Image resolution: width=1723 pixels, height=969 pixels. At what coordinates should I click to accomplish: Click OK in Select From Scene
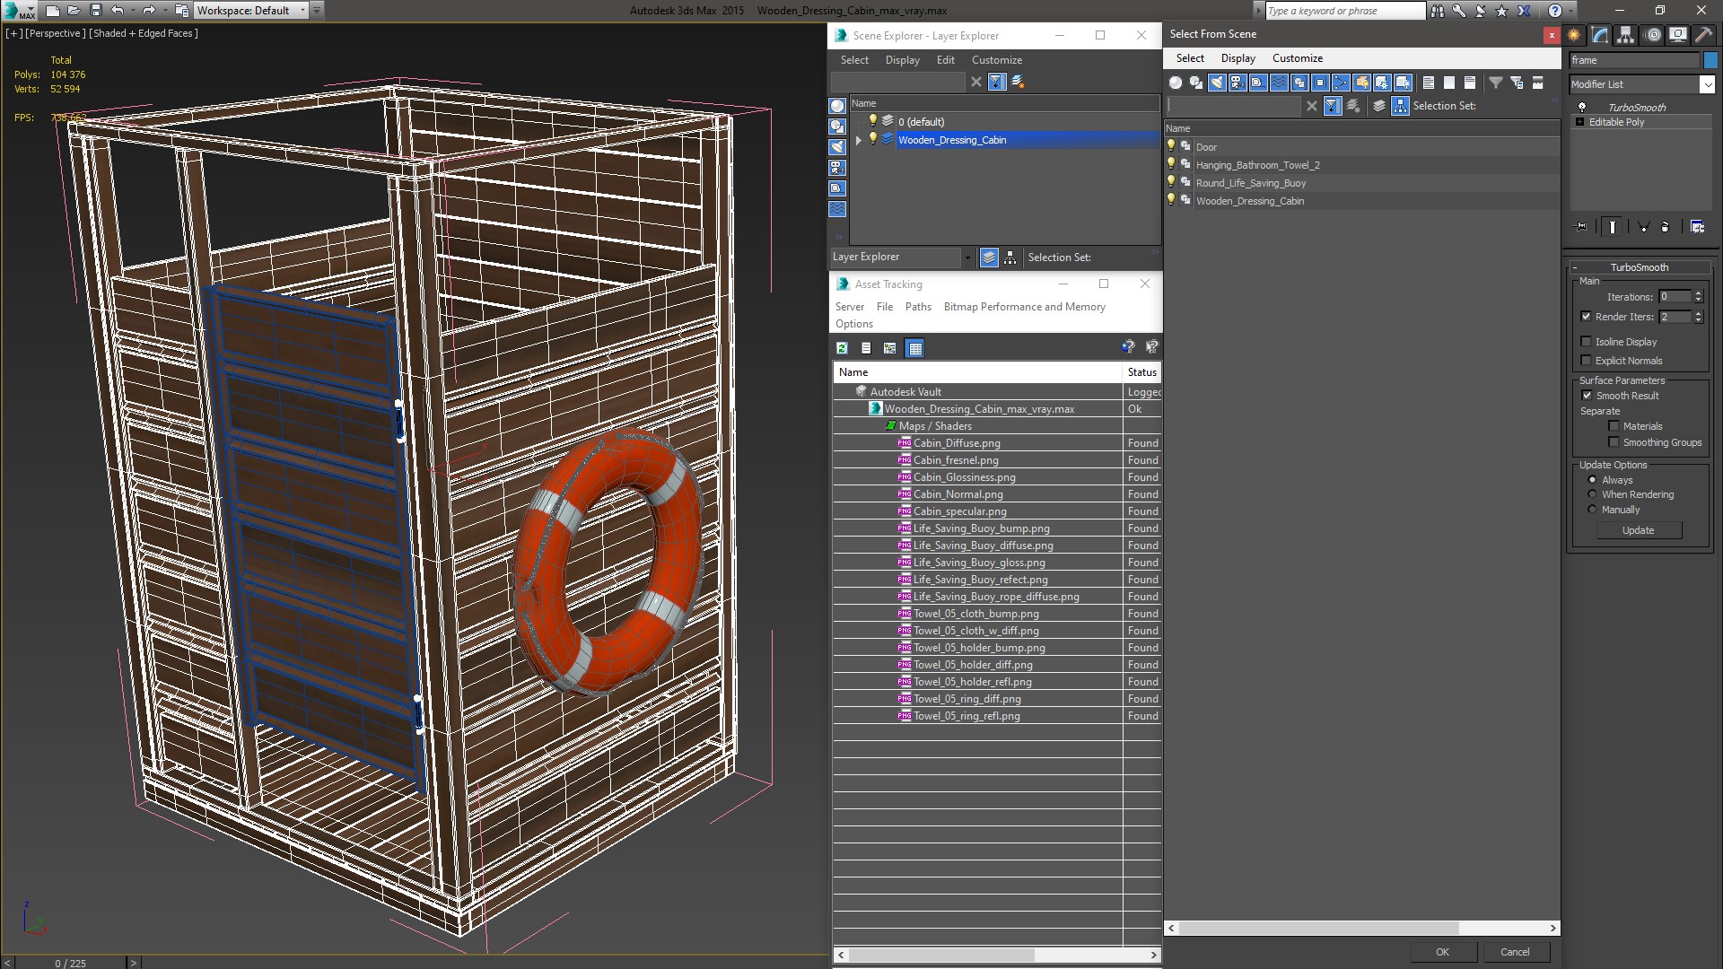pos(1442,952)
